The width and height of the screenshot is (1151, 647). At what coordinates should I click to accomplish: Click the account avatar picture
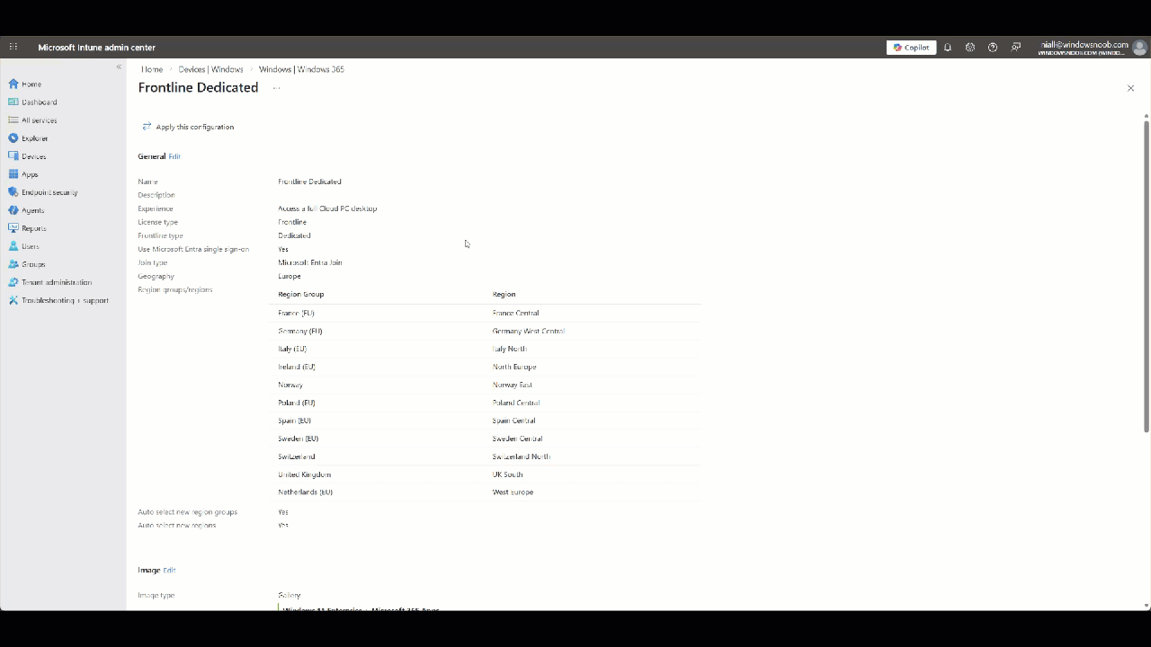pos(1139,48)
